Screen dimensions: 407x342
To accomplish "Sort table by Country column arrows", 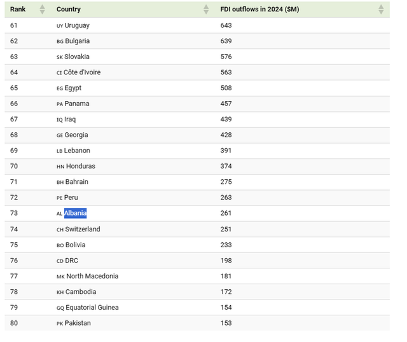I will (x=206, y=10).
